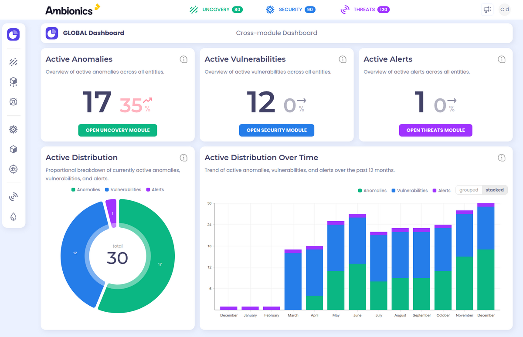The image size is (523, 337).
Task: Click the OPEN UNCOVERY MODULE button
Action: click(x=118, y=130)
